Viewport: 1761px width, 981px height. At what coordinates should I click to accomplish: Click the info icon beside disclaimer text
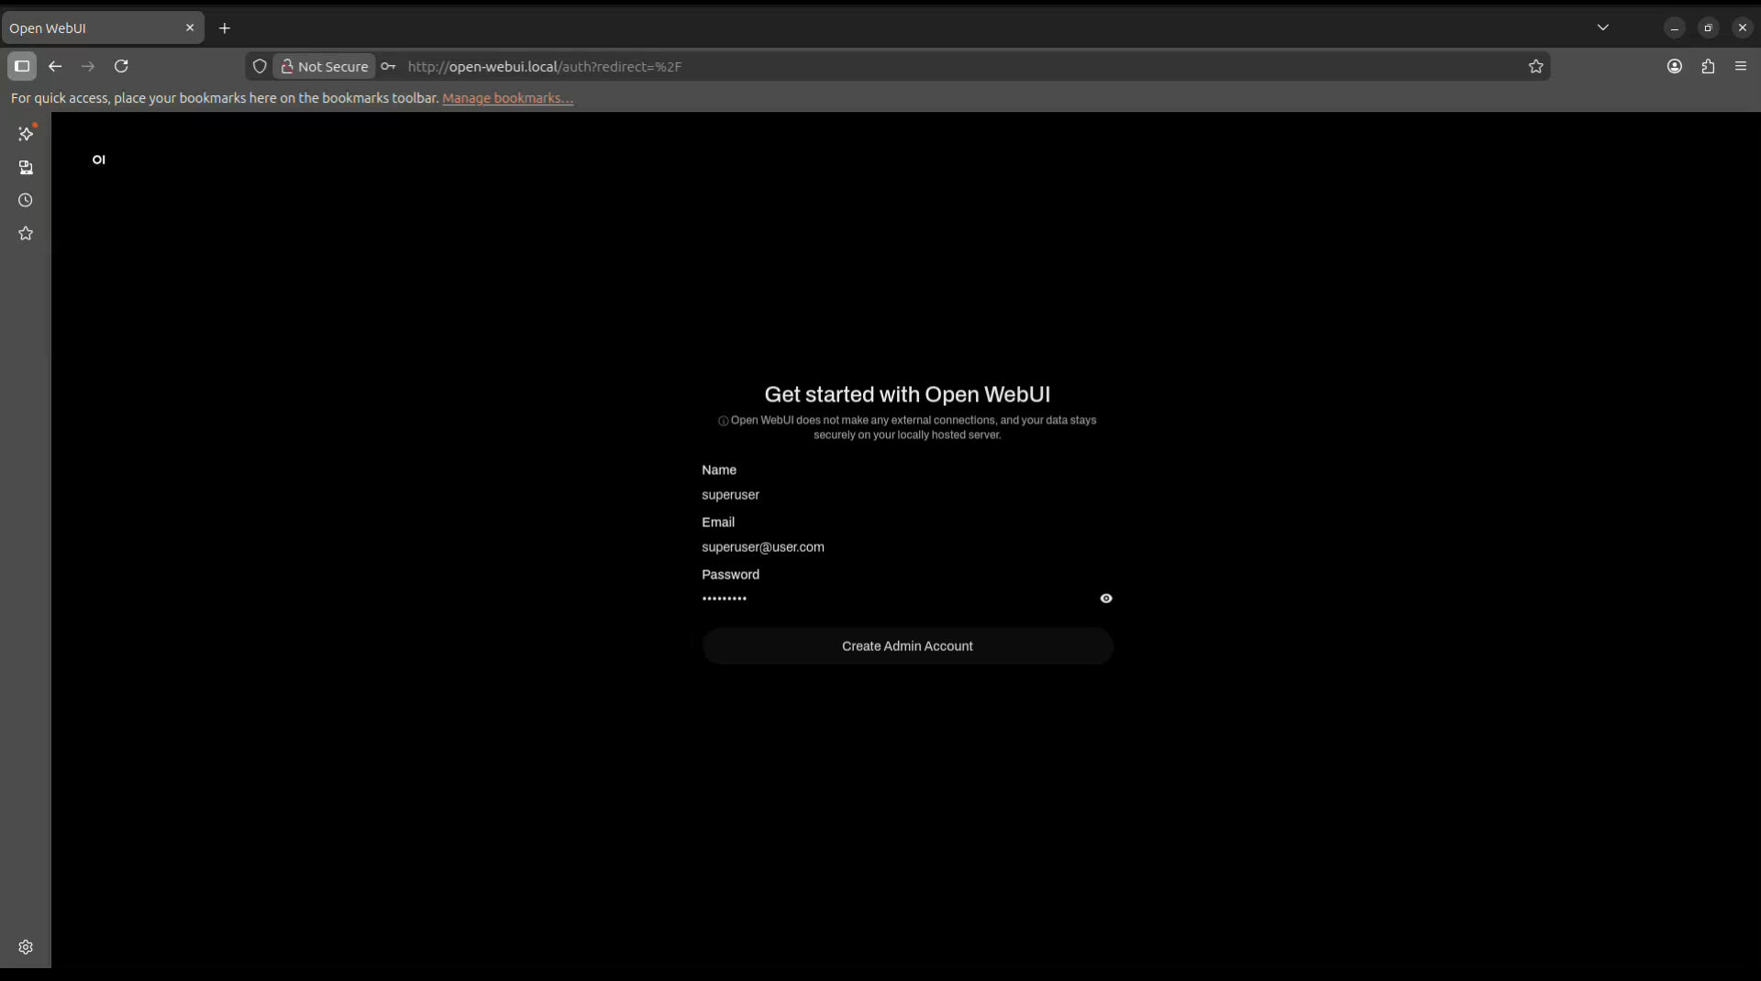coord(723,422)
